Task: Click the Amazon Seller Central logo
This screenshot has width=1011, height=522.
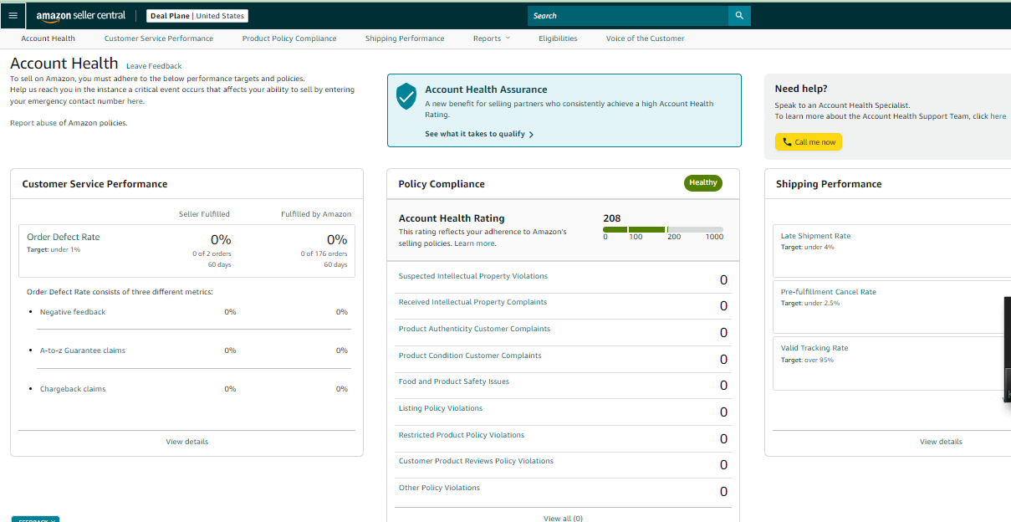Action: [x=80, y=16]
